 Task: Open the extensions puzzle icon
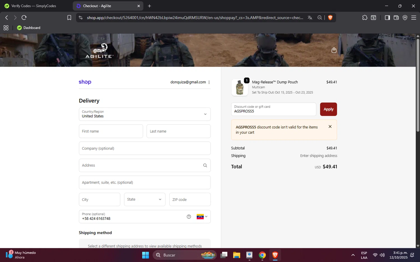click(365, 18)
